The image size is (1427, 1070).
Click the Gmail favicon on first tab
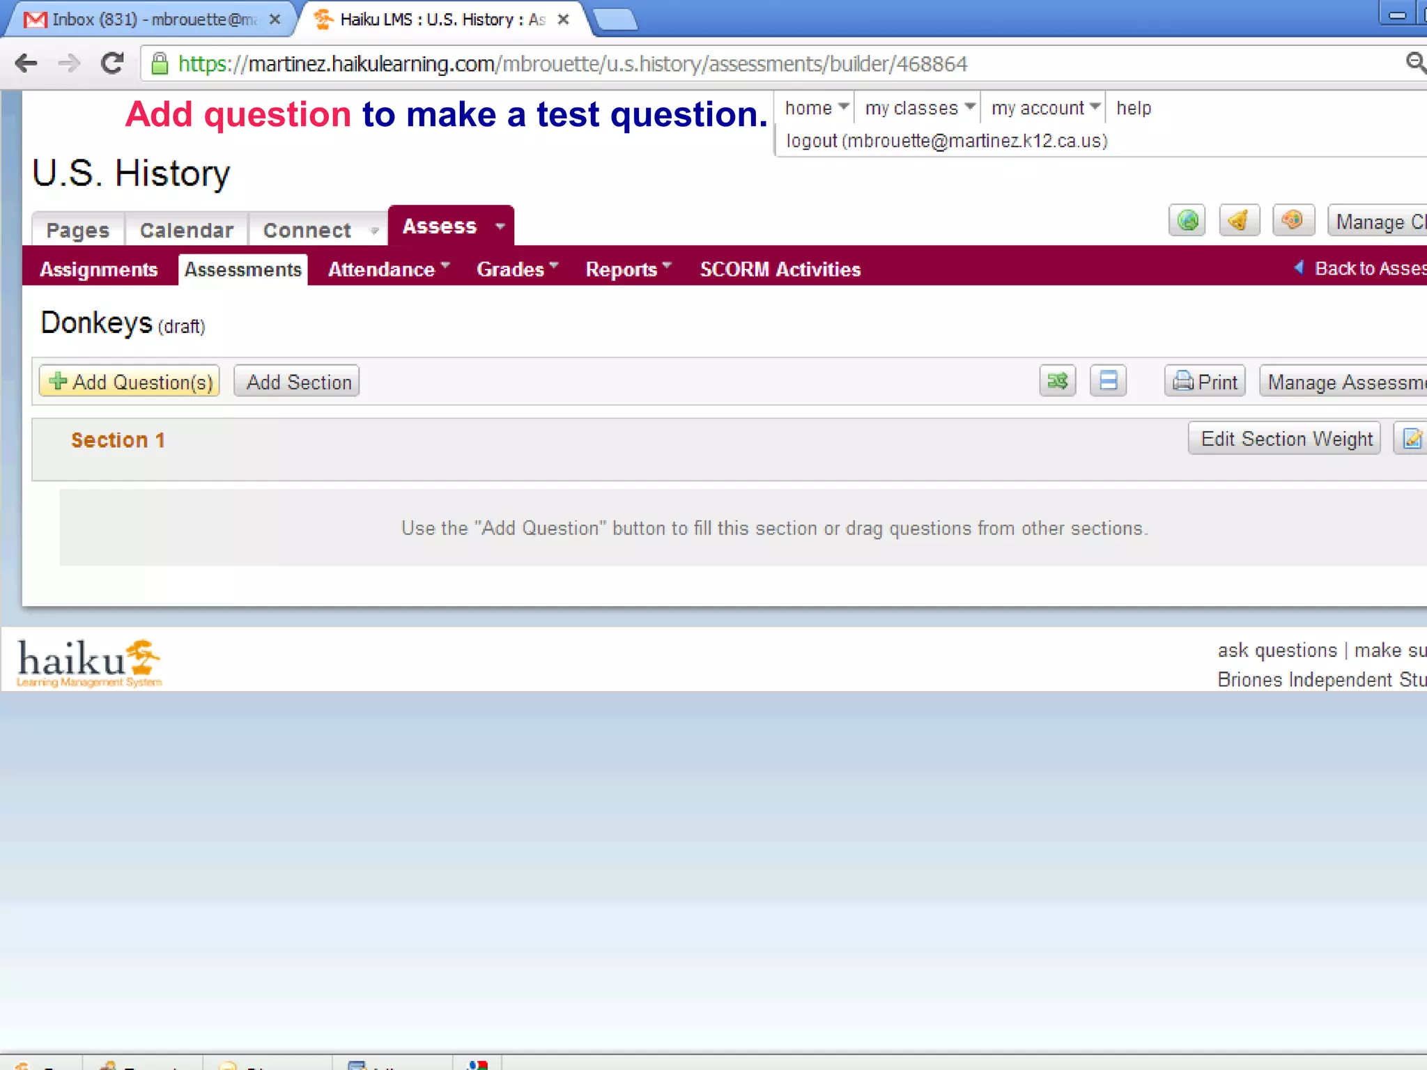coord(35,20)
